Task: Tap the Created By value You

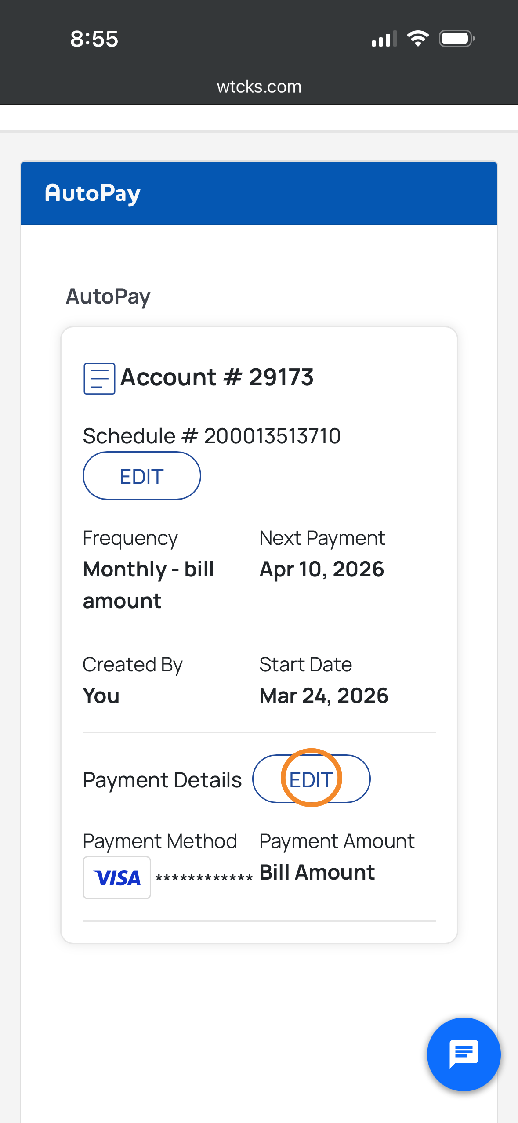Action: click(x=101, y=696)
